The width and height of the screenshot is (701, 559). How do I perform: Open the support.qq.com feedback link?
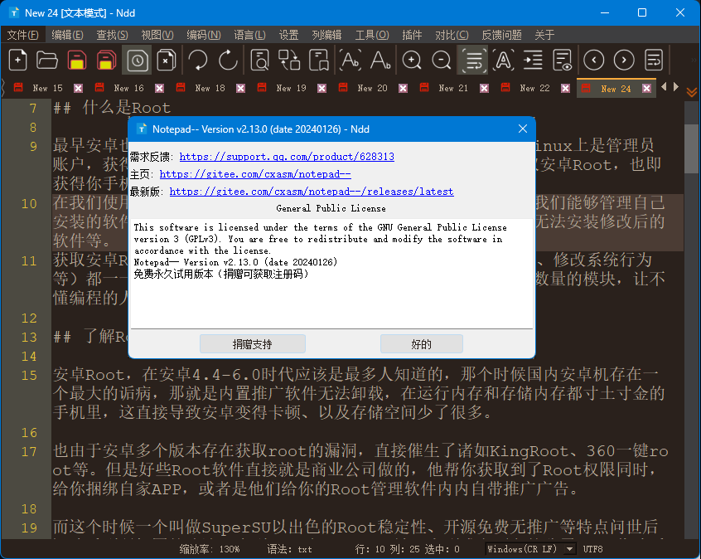(287, 157)
